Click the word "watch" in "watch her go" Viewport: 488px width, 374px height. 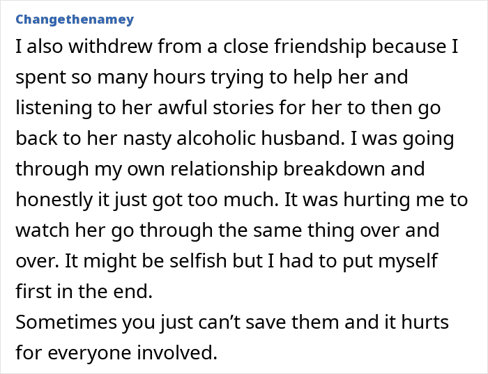[43, 230]
